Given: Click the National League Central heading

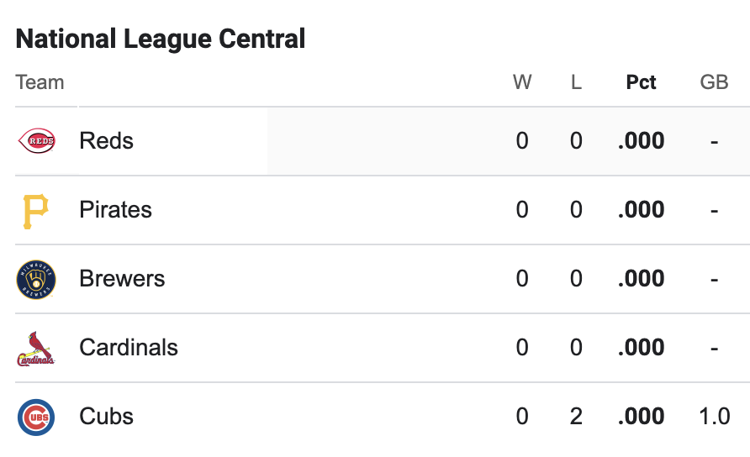Looking at the screenshot, I should tap(161, 39).
